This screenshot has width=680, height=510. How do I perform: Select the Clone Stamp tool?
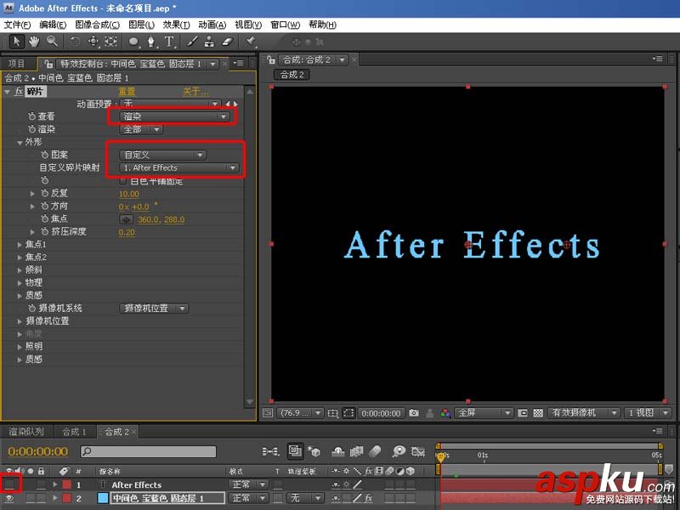pos(209,42)
